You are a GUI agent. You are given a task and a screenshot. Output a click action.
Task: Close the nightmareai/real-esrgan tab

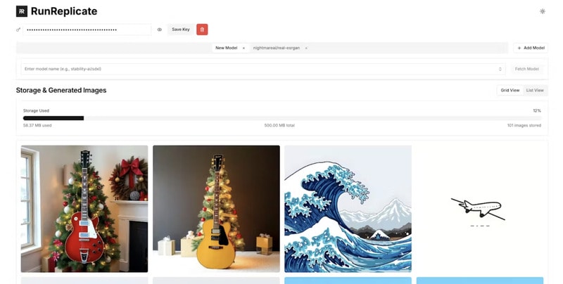point(306,48)
